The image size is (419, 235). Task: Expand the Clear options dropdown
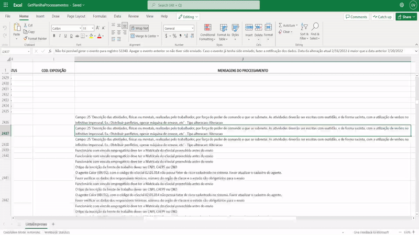[x=292, y=32]
